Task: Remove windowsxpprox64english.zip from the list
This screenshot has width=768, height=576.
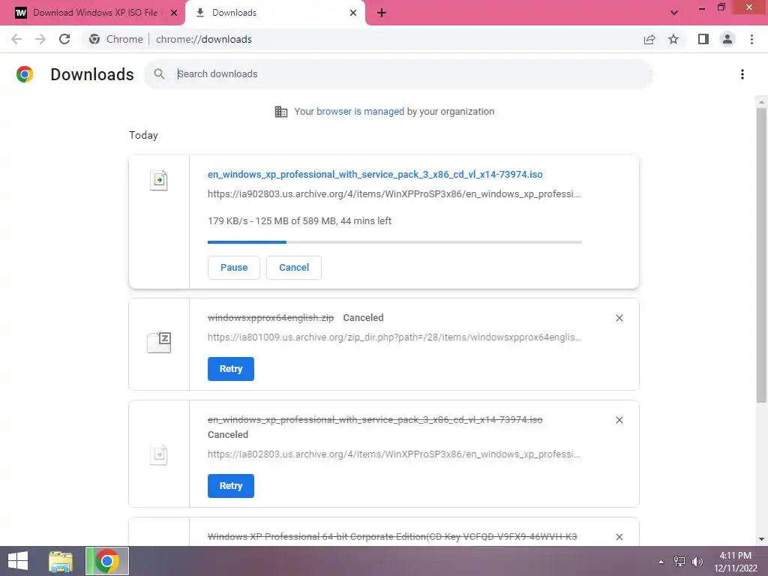Action: [x=619, y=318]
